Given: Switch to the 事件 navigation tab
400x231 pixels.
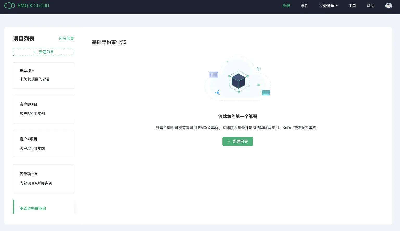Looking at the screenshot, I should (x=304, y=5).
